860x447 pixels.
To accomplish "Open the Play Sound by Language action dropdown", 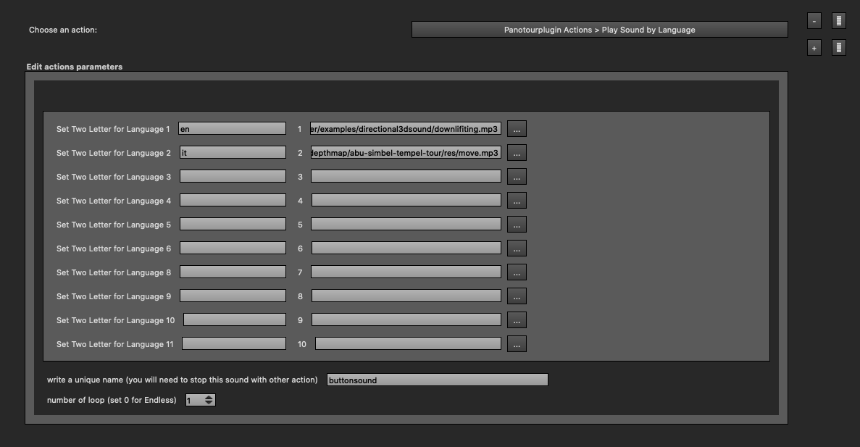I will click(x=599, y=29).
